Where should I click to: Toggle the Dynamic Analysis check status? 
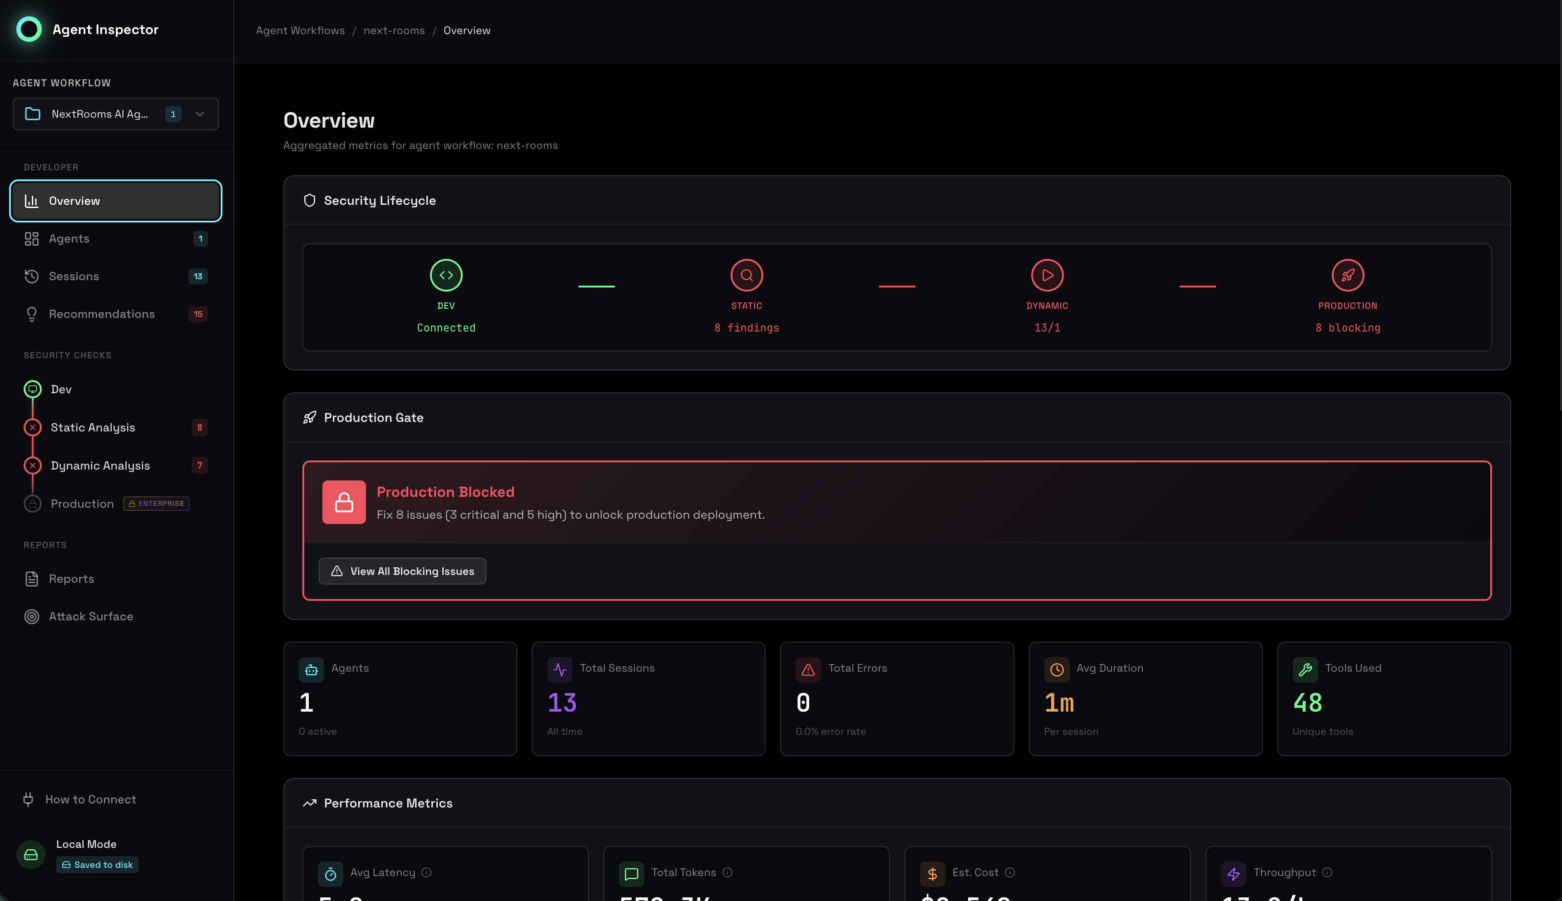[x=32, y=465]
